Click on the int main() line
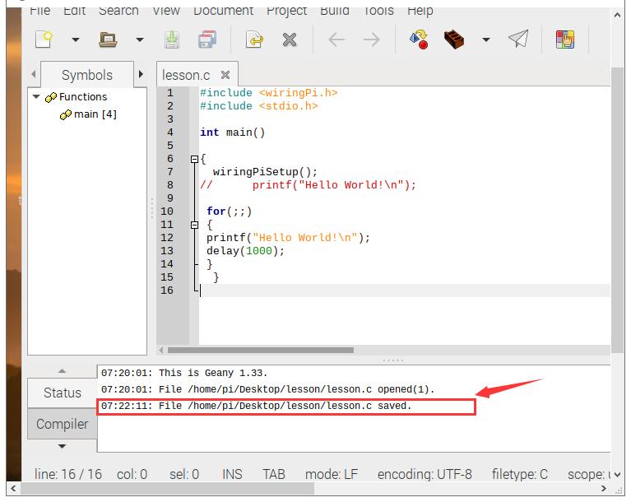The height and width of the screenshot is (502, 631). [x=233, y=132]
